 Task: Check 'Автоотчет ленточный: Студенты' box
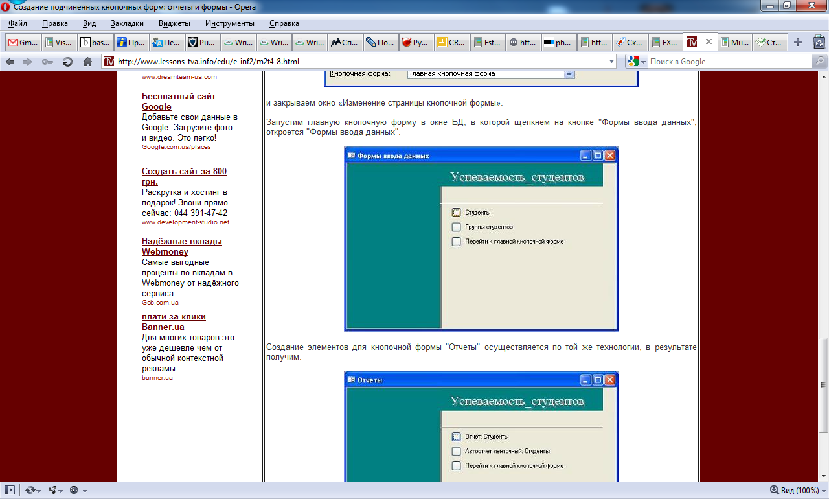click(457, 451)
